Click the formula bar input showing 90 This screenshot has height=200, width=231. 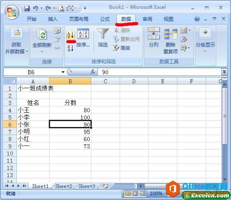(159, 72)
